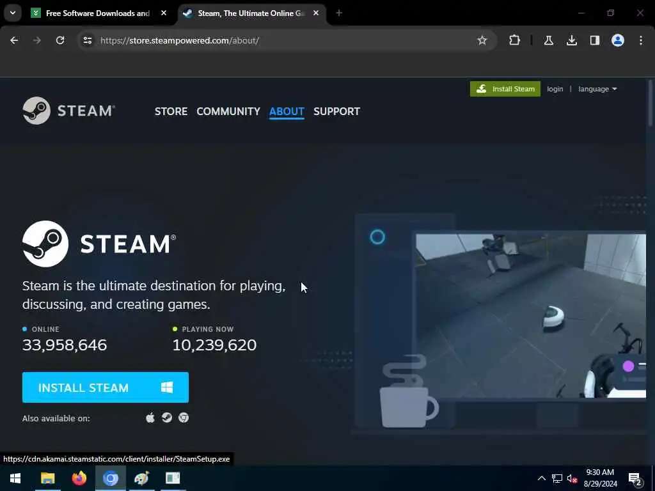The width and height of the screenshot is (655, 491).
Task: Open the COMMUNITY menu
Action: pyautogui.click(x=228, y=111)
